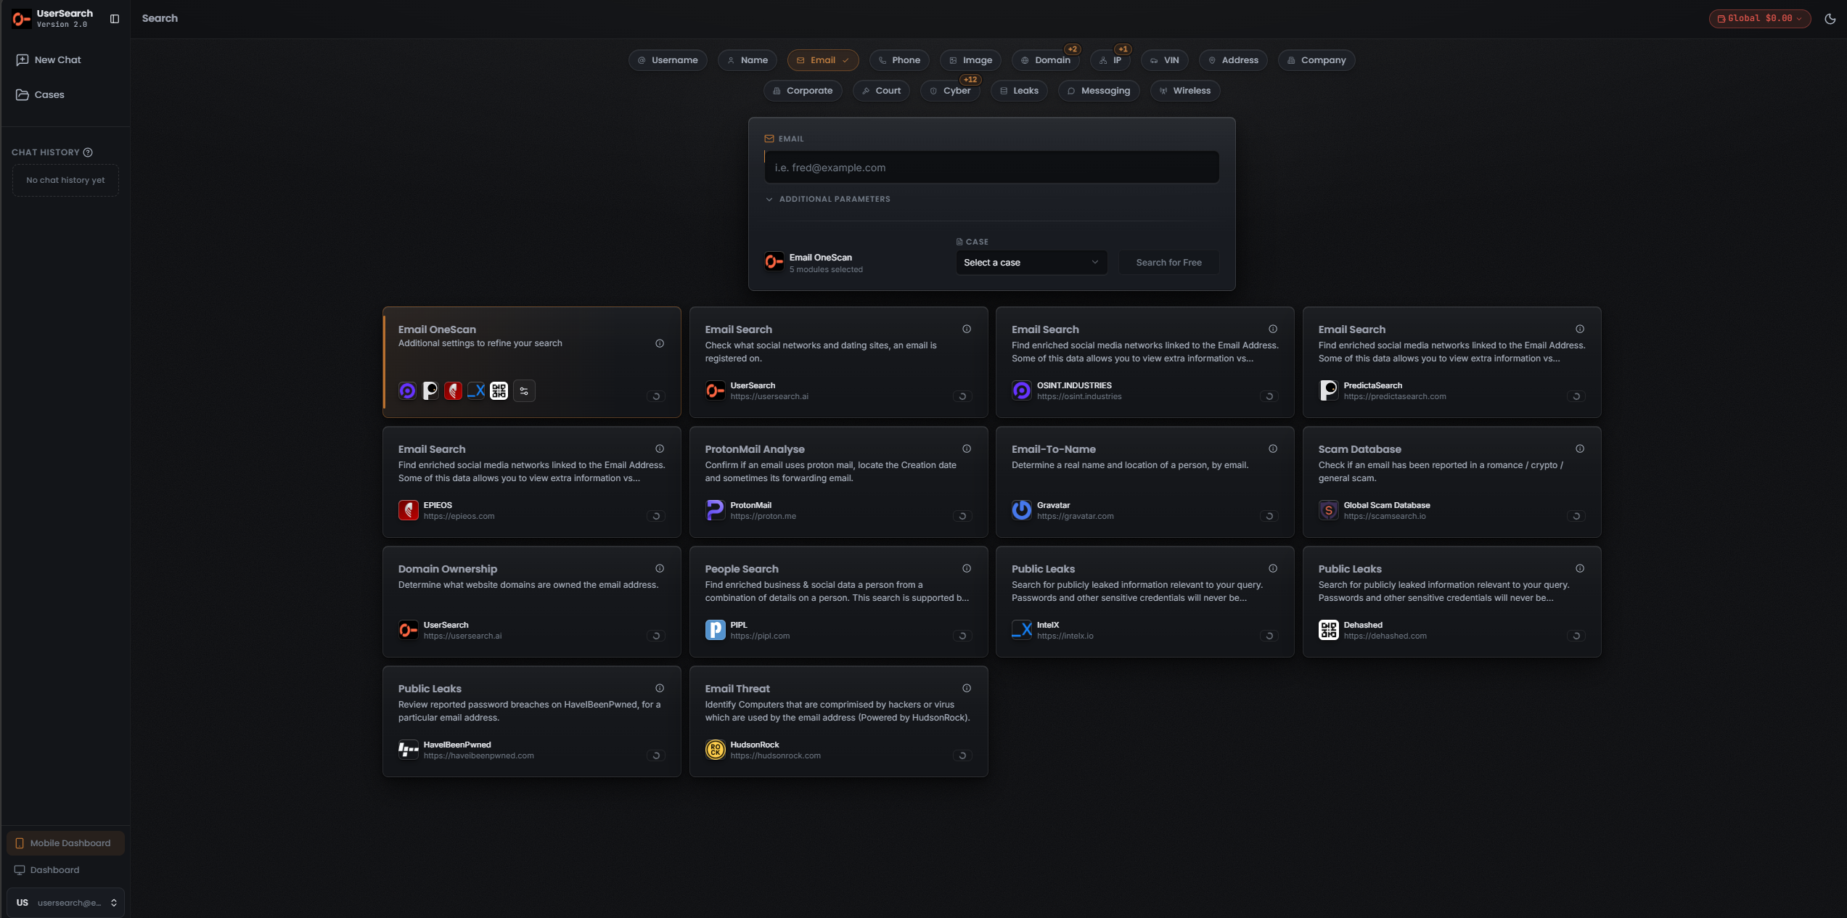Viewport: 1847px width, 918px height.
Task: Click the IntelX icon in Email OneScan card
Action: coord(476,391)
